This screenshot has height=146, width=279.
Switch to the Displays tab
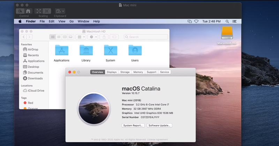pos(112,72)
